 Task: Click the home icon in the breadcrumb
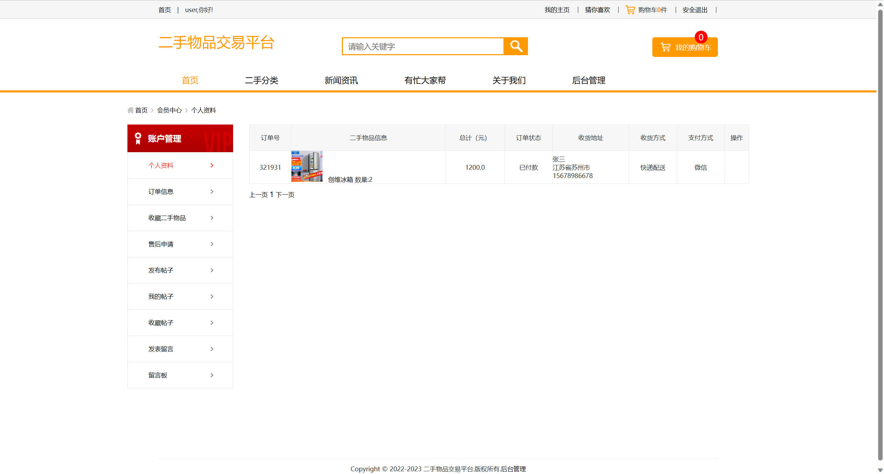(x=130, y=110)
